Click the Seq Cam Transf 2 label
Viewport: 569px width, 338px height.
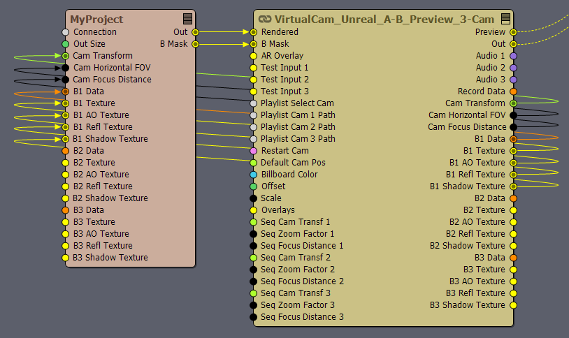click(296, 258)
